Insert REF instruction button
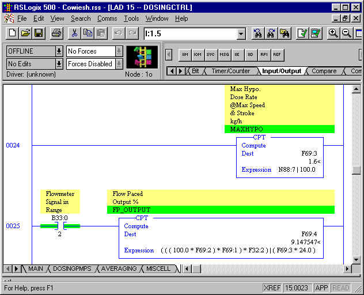The width and height of the screenshot is (364, 295). point(277,55)
